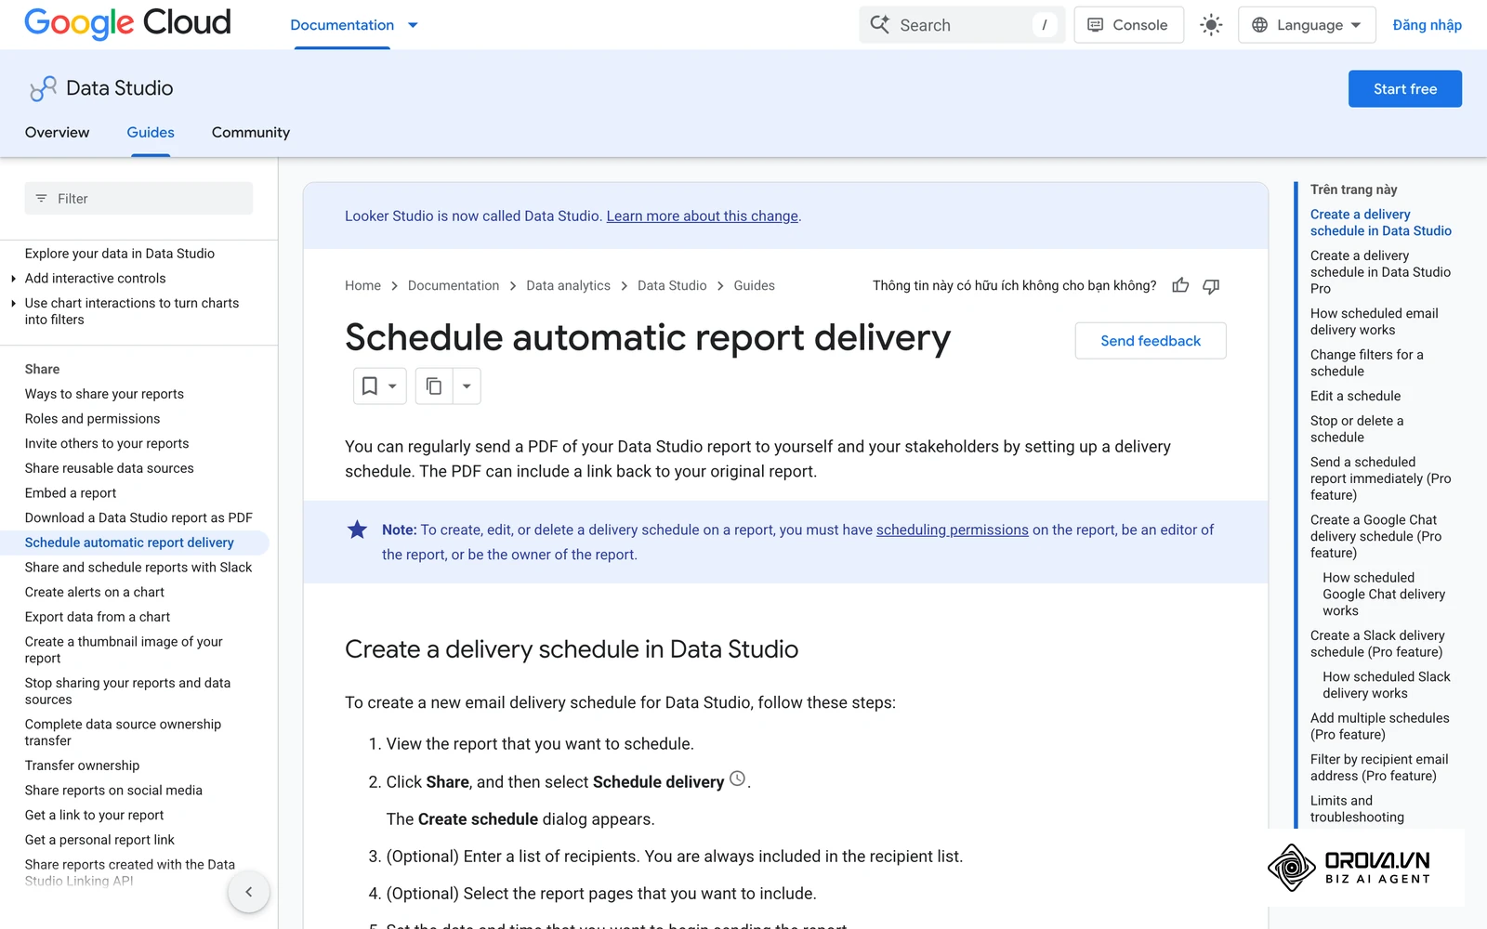Viewport: 1487px width, 929px height.
Task: Click Đăng nhập sign-in link
Action: point(1427,25)
